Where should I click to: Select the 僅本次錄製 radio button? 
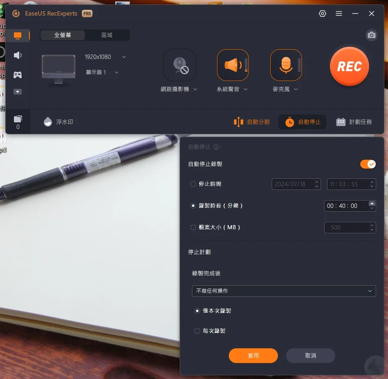(x=197, y=311)
